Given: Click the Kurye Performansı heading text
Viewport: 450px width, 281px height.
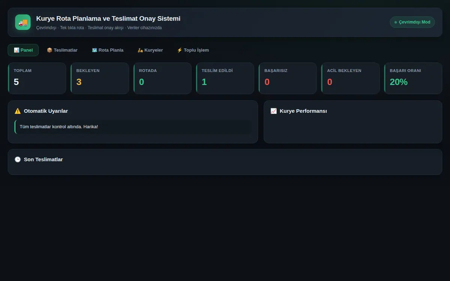Looking at the screenshot, I should point(303,111).
